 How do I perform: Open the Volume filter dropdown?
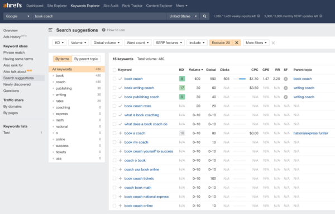[78, 43]
